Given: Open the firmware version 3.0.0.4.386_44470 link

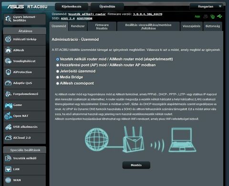Looking at the screenshot, I should (x=147, y=14).
